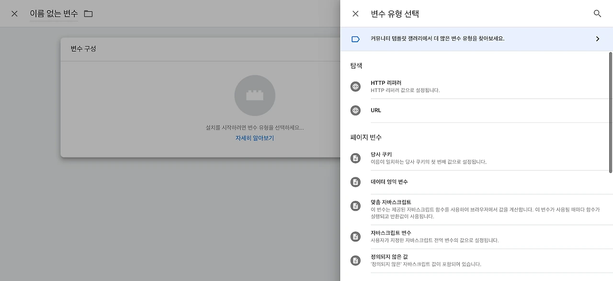Open the community template gallery banner
The height and width of the screenshot is (281, 613).
477,39
